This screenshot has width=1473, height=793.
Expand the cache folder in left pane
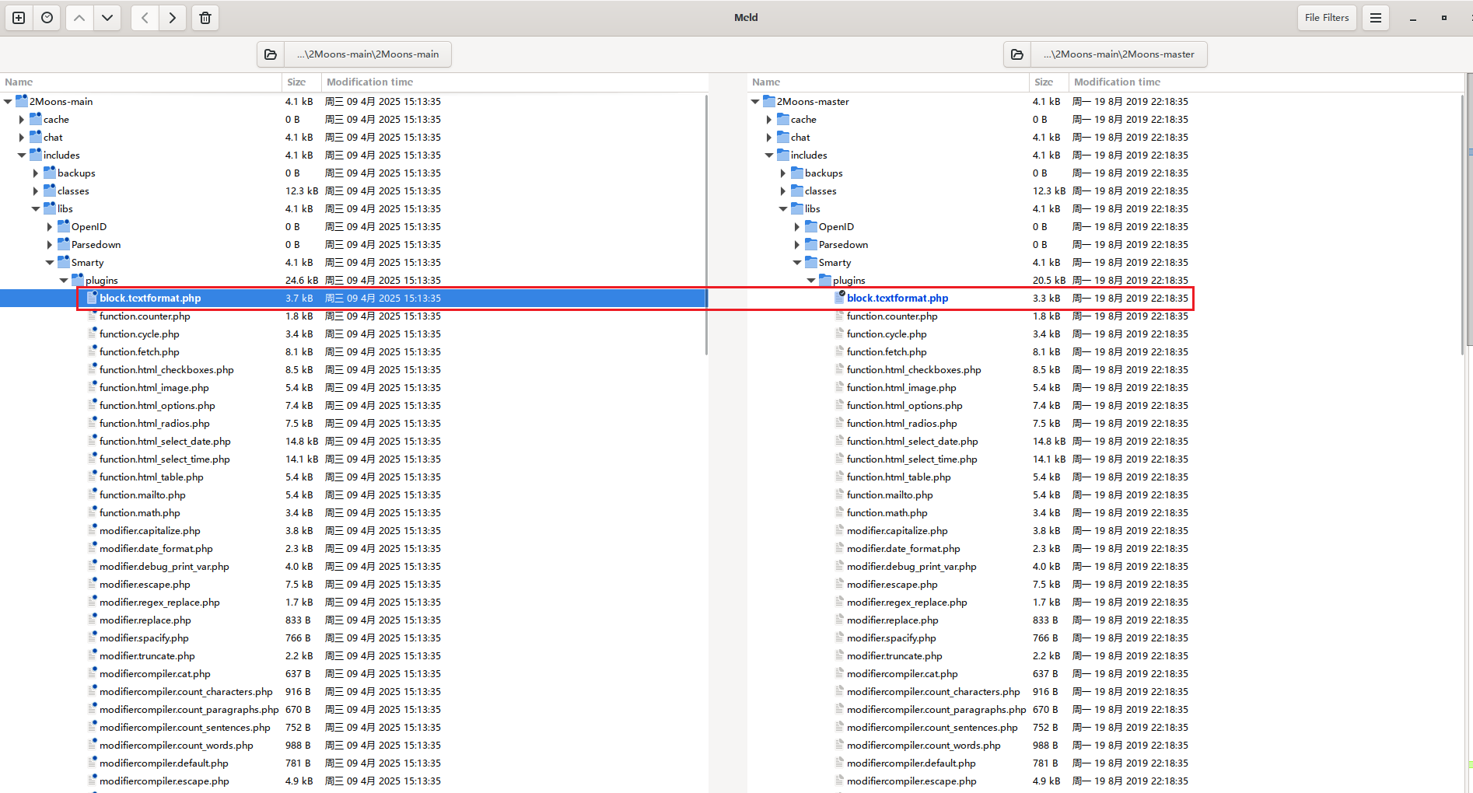click(x=22, y=120)
